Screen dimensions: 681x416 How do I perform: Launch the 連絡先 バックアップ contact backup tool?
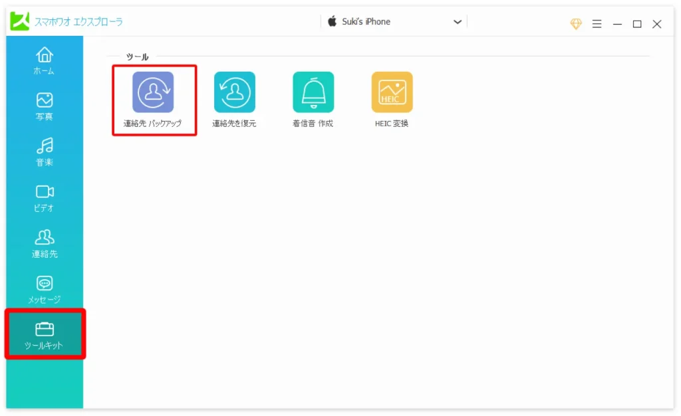click(153, 92)
